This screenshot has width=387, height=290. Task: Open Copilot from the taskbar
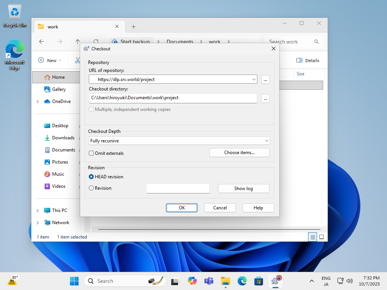(192, 281)
